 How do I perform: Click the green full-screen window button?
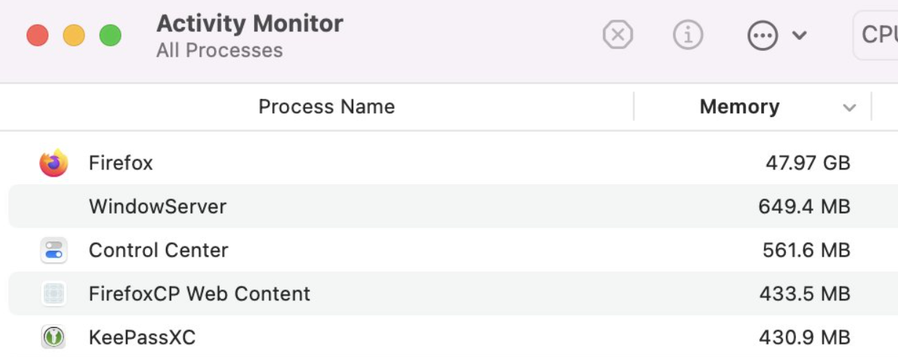(x=110, y=35)
